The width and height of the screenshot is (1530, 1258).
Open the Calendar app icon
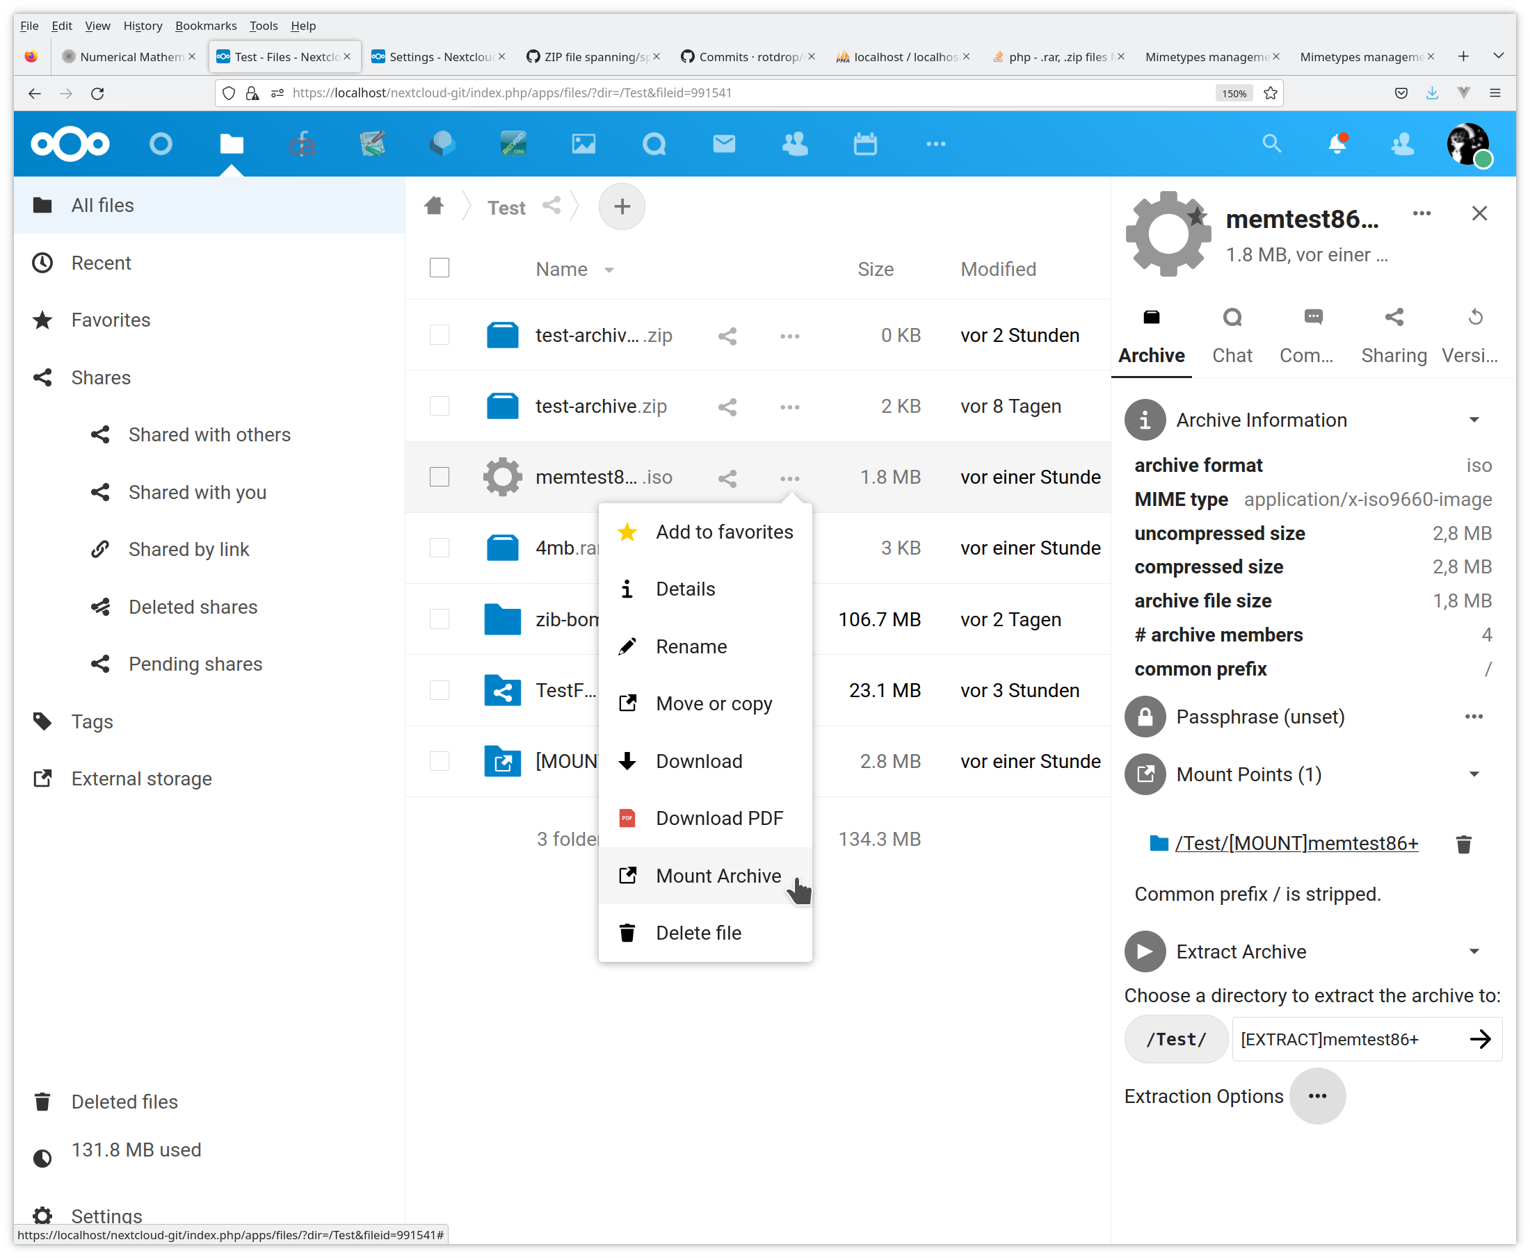(865, 143)
